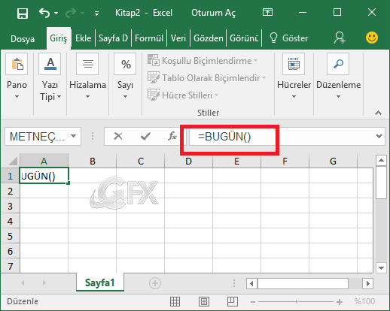390x311 pixels.
Task: Open the Görünüm ribbon tab
Action: [244, 38]
